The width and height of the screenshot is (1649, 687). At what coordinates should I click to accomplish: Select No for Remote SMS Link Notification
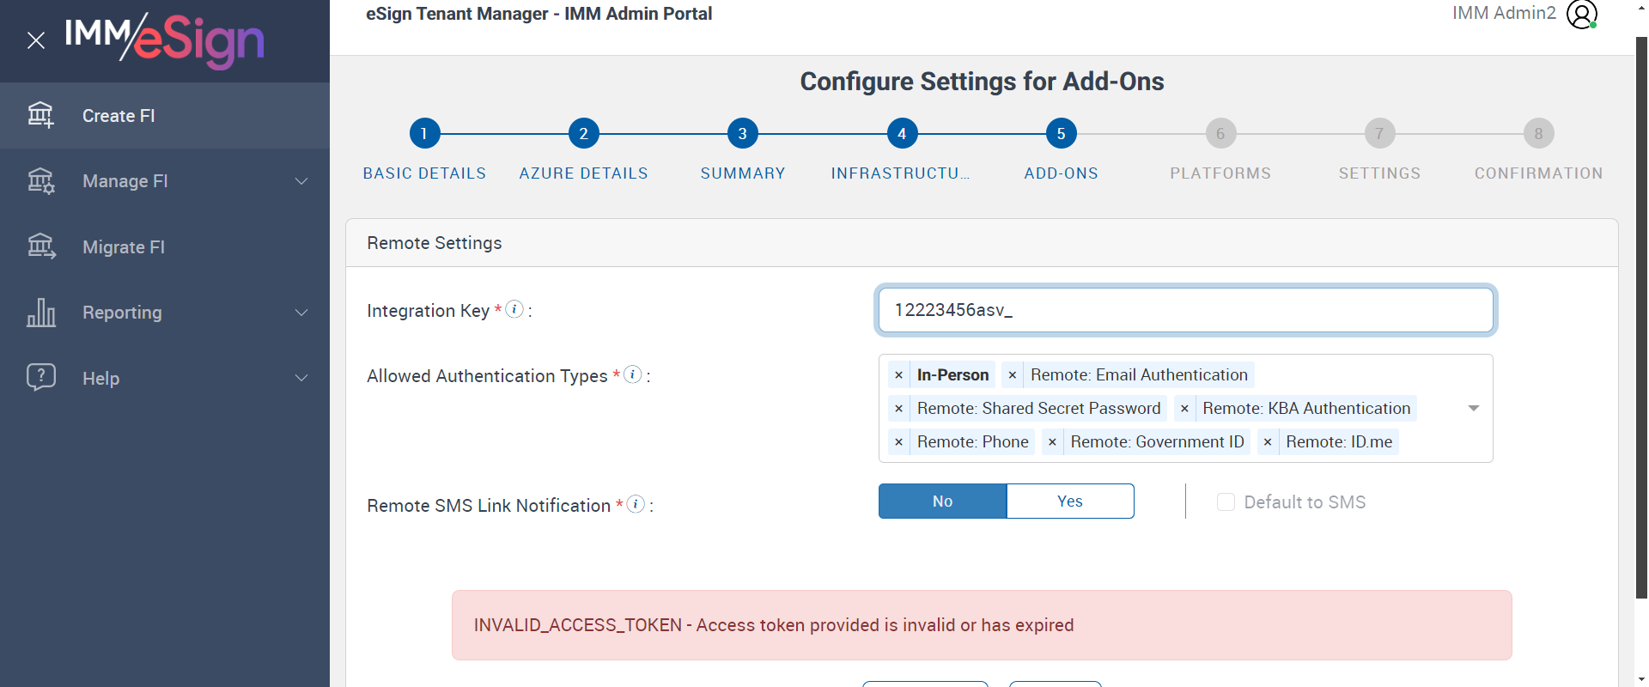[942, 502]
